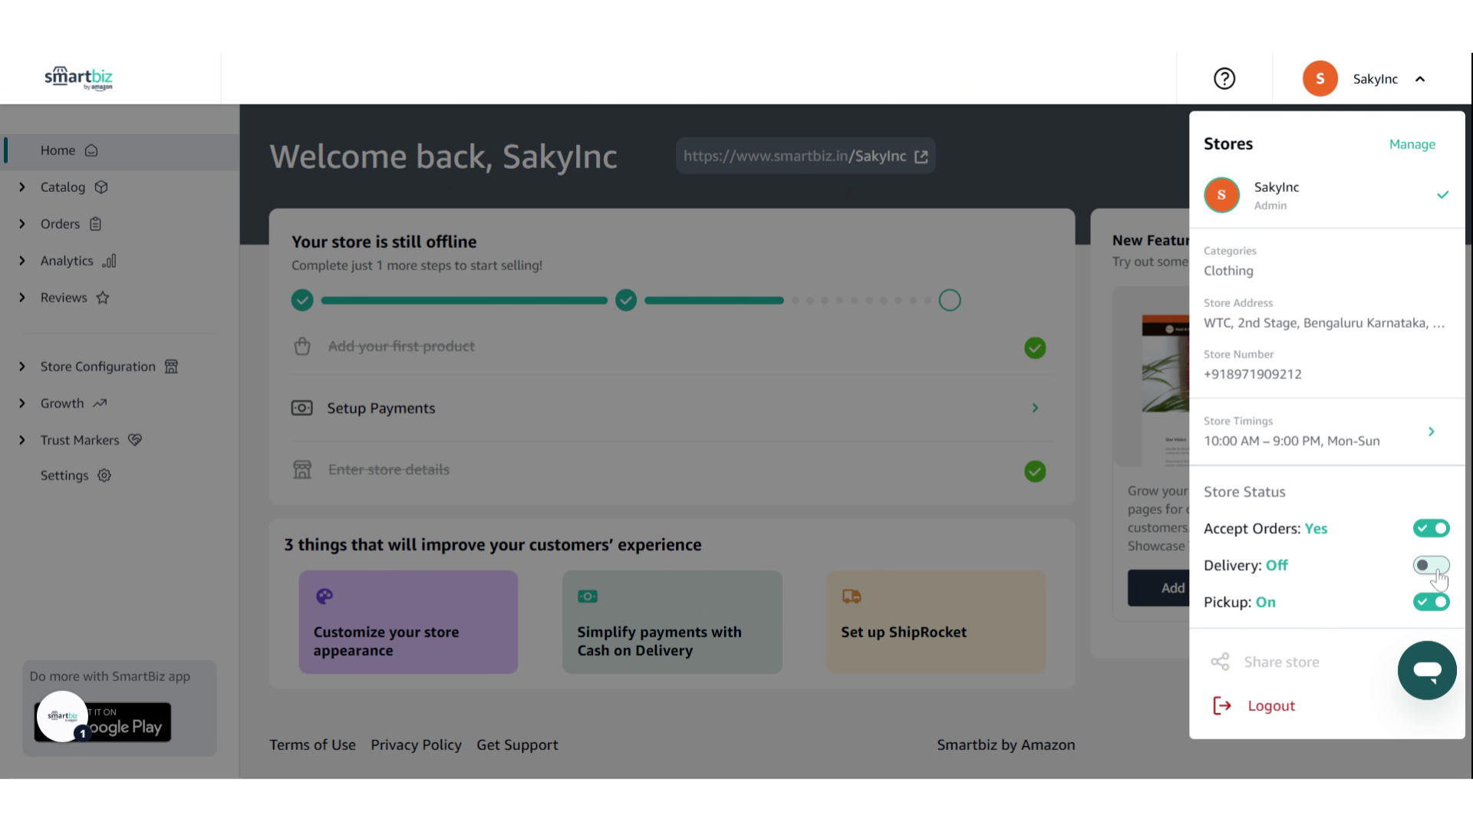Expand the Trust Markers chevron
Screen dimensions: 1473x829
22,440
